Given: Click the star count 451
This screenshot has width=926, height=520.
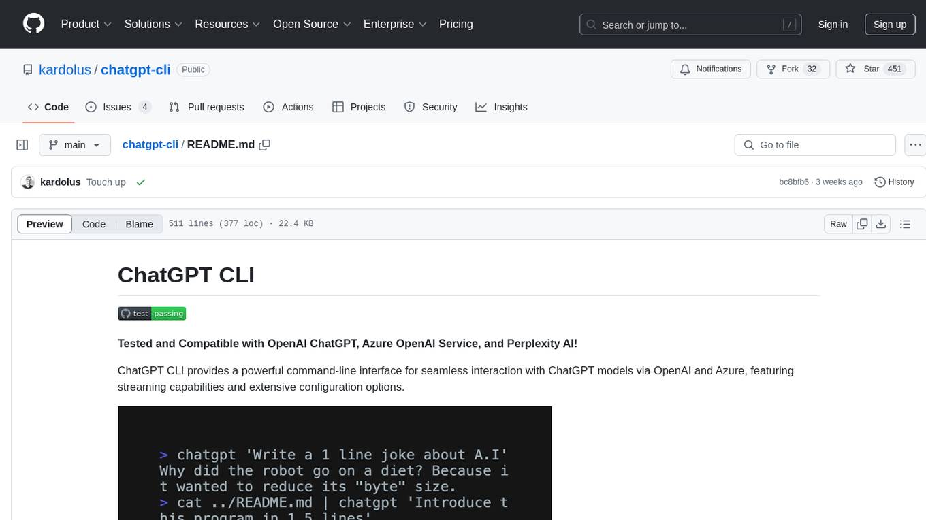Looking at the screenshot, I should [895, 69].
